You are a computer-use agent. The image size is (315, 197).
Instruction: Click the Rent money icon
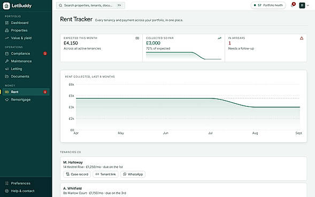[x=7, y=92]
